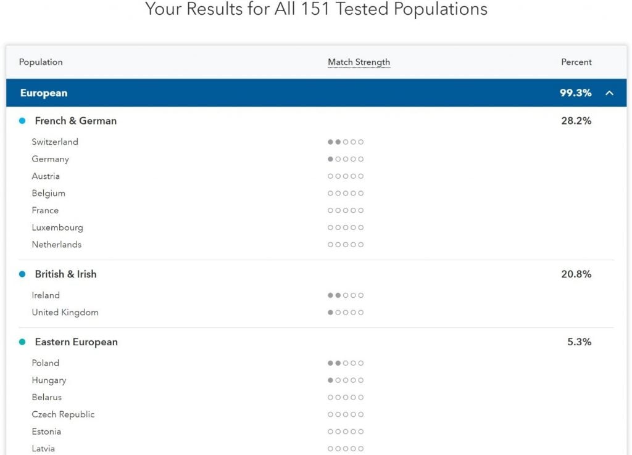
Task: Click Netherlands match strength dots
Action: tap(346, 245)
